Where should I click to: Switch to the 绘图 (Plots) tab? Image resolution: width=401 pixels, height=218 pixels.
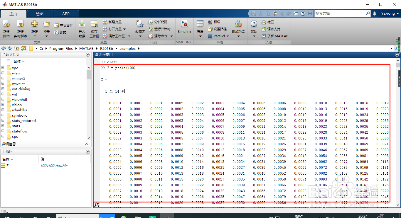tap(40, 14)
